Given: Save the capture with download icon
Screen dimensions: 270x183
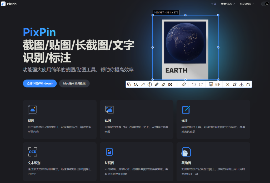Looking at the screenshot, I should pos(242,85).
